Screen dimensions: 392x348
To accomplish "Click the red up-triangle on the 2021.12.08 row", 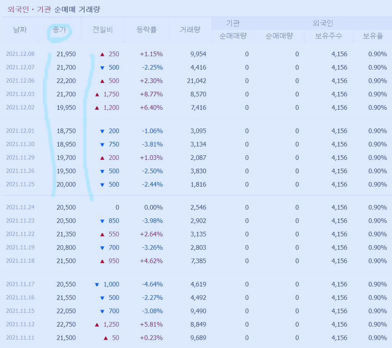I will (x=102, y=54).
